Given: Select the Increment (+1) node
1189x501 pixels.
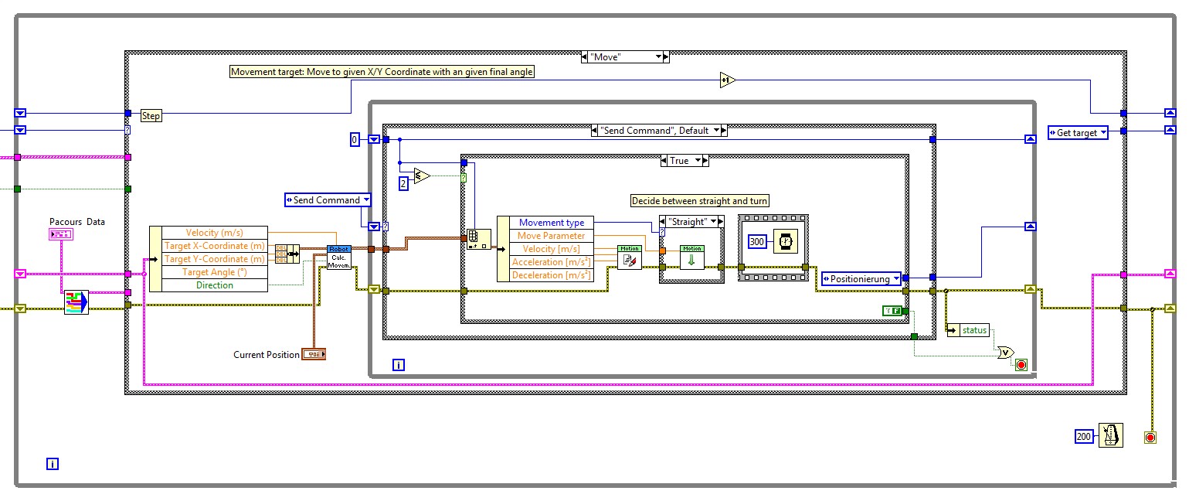Looking at the screenshot, I should click(727, 80).
